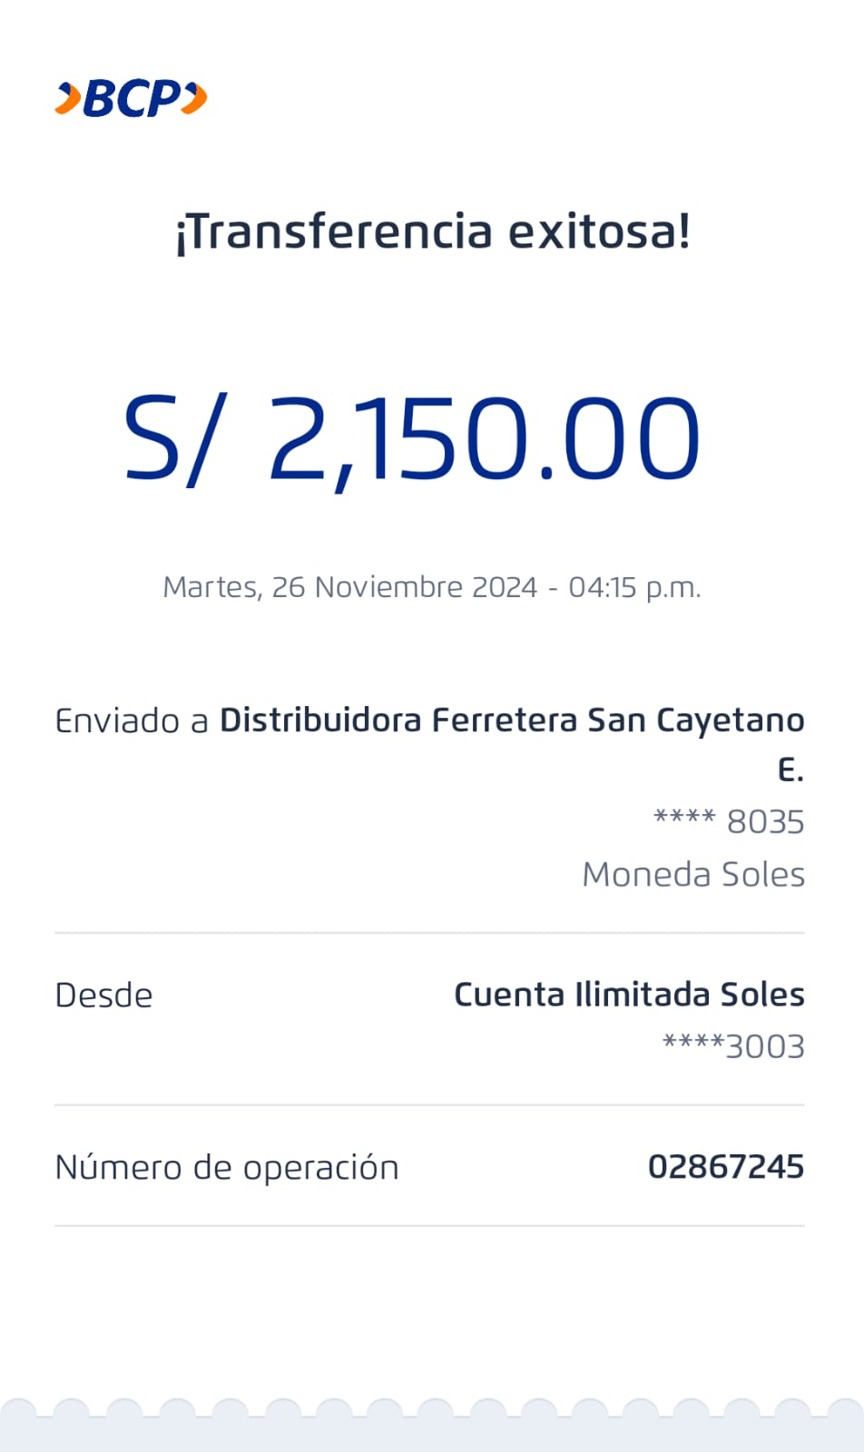The height and width of the screenshot is (1452, 864).
Task: Click the Moneda Soles text
Action: coord(693,874)
